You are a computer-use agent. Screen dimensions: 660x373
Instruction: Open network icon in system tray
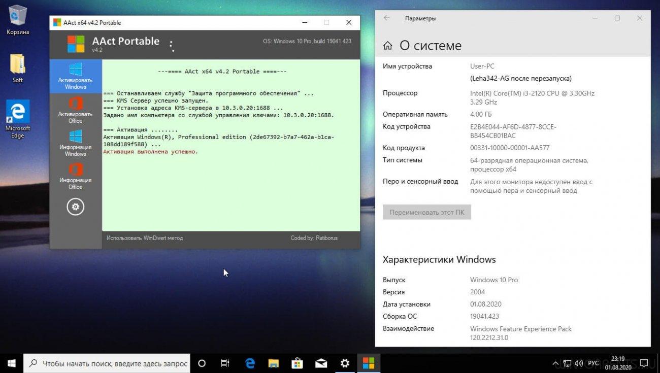pyautogui.click(x=568, y=363)
